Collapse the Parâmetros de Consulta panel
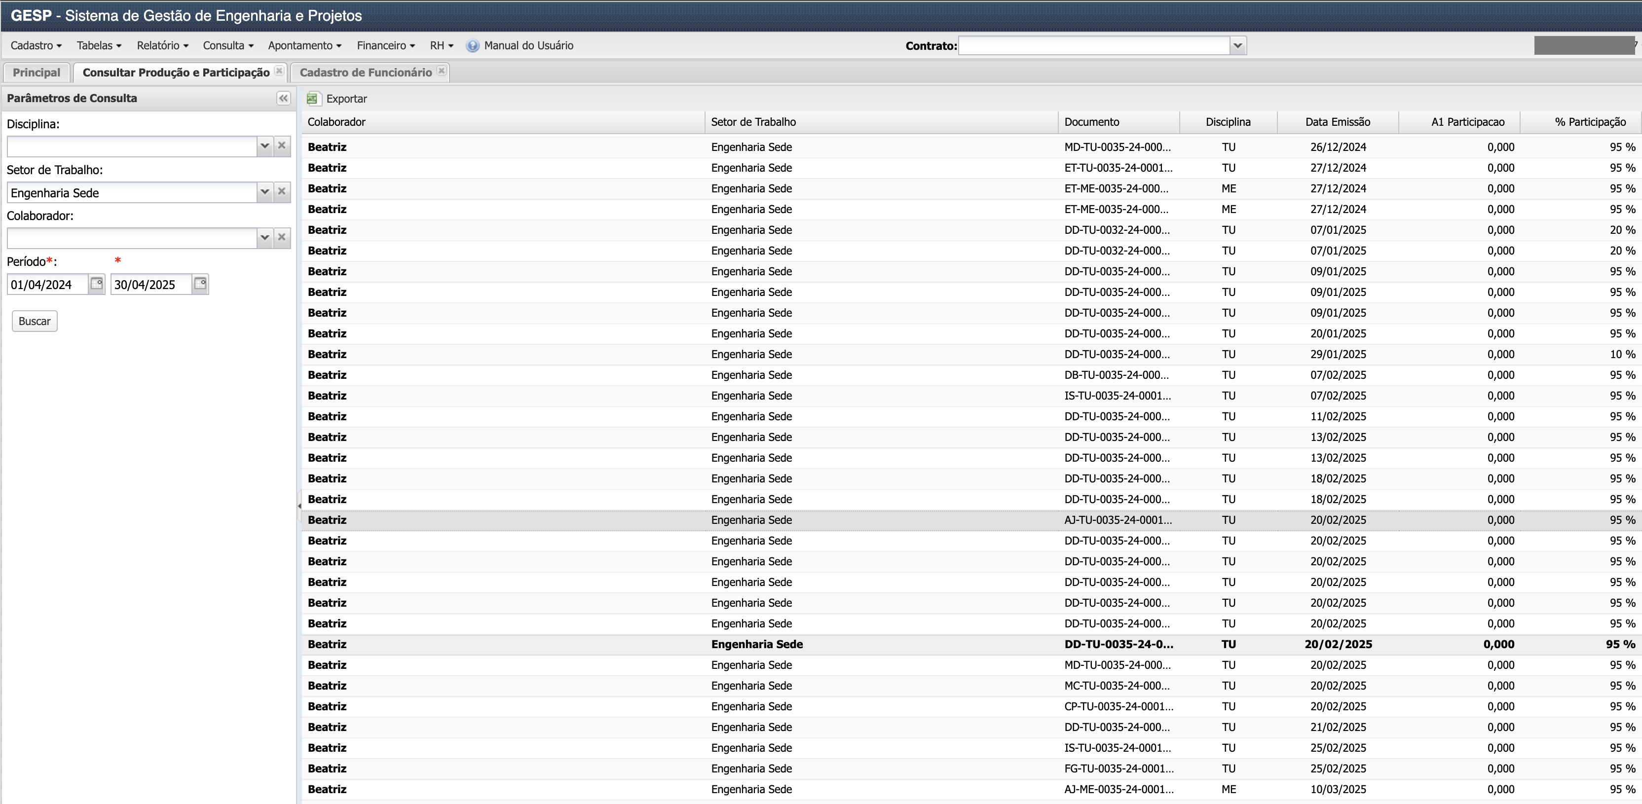Screen dimensions: 1642x804 pyautogui.click(x=283, y=98)
